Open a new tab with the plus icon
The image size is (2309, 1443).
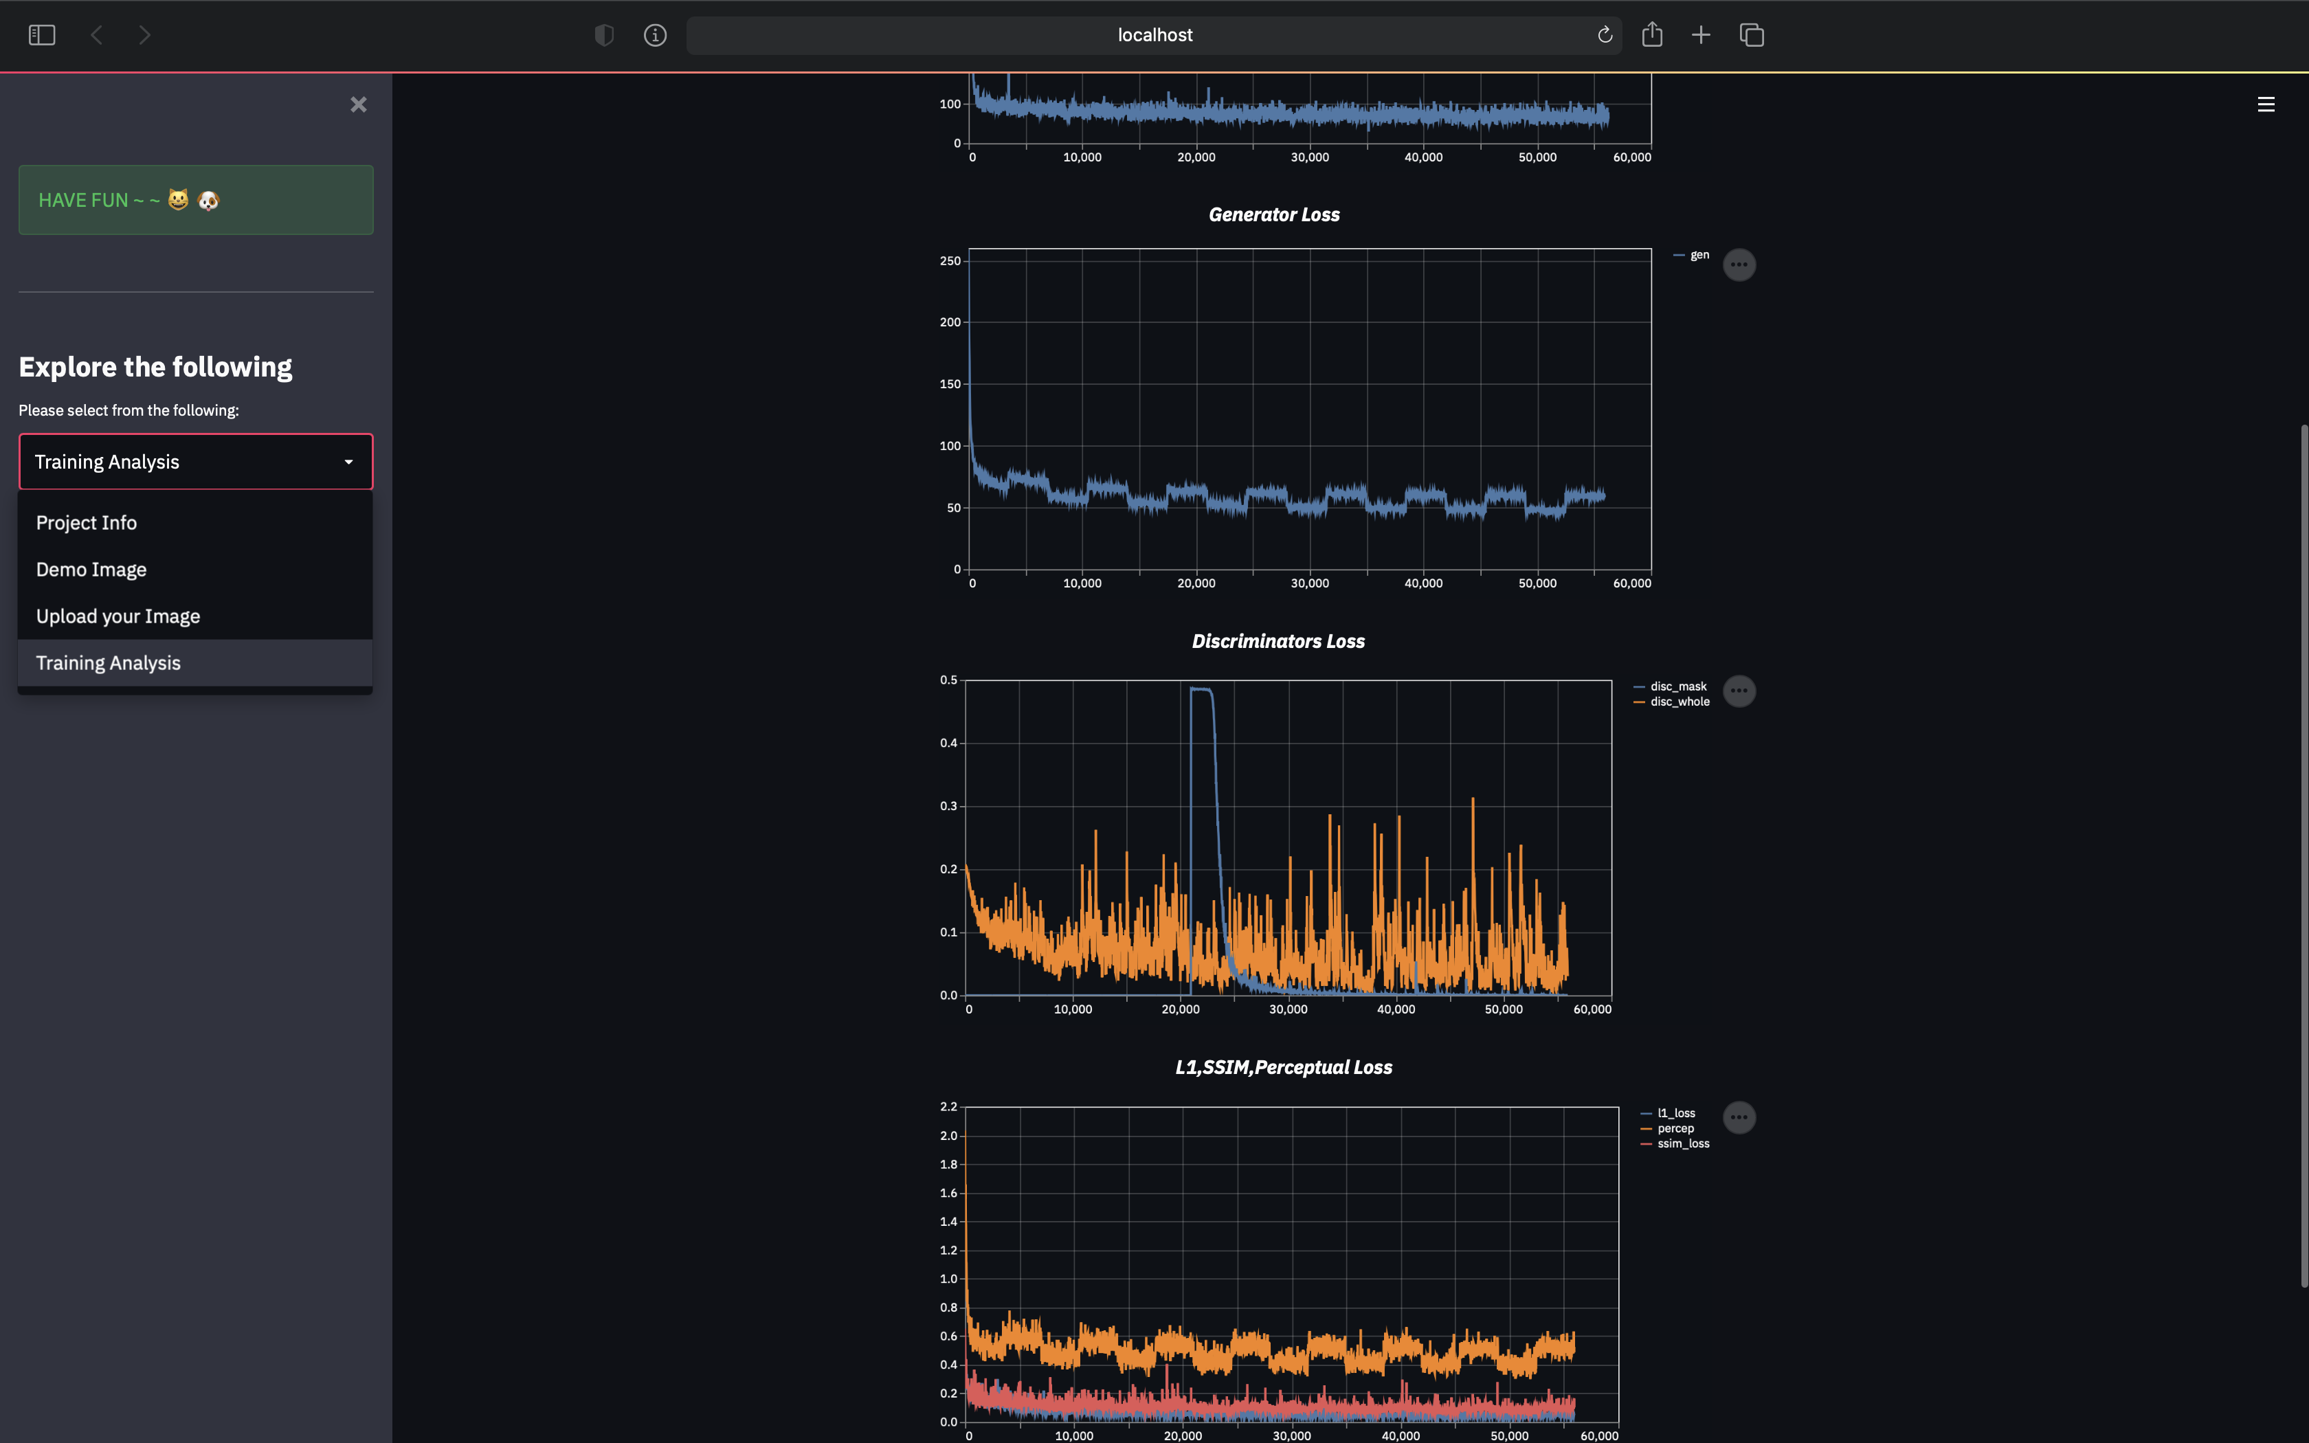coord(1702,35)
